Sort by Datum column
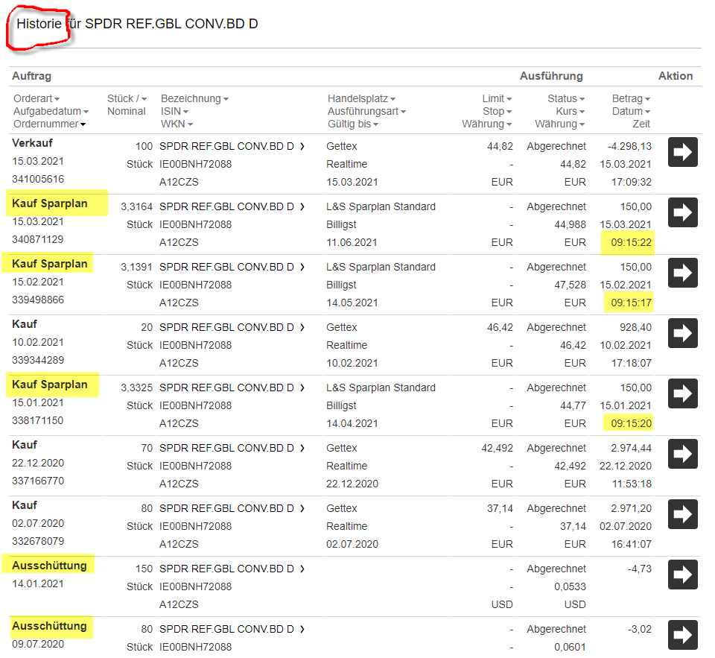715x658 pixels. pos(631,111)
